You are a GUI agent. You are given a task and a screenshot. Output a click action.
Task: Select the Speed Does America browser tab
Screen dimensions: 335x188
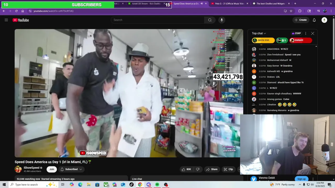[186, 4]
